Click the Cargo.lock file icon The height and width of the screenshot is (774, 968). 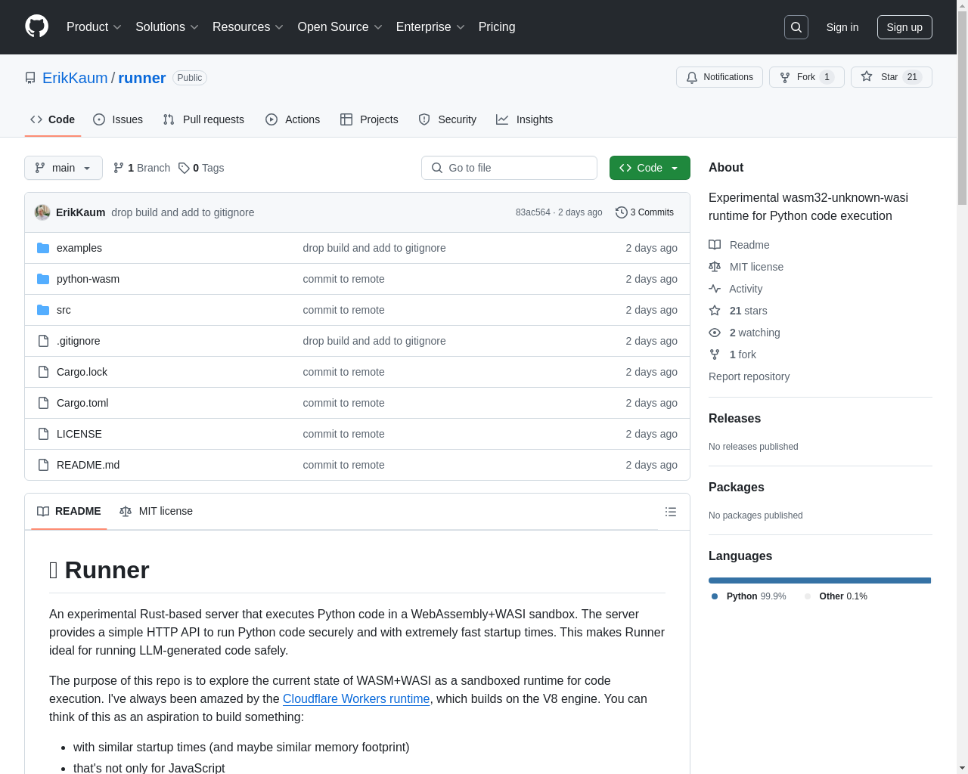(x=43, y=372)
